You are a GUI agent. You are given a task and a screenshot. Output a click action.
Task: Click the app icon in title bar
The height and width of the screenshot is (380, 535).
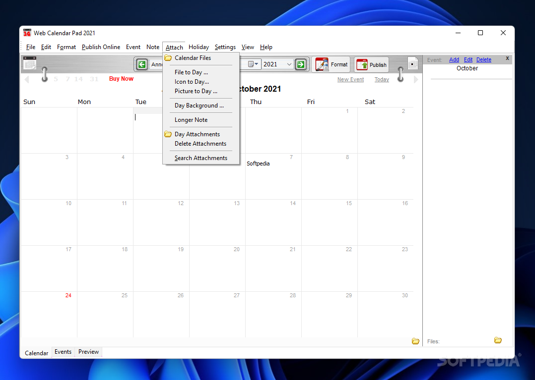pyautogui.click(x=27, y=33)
